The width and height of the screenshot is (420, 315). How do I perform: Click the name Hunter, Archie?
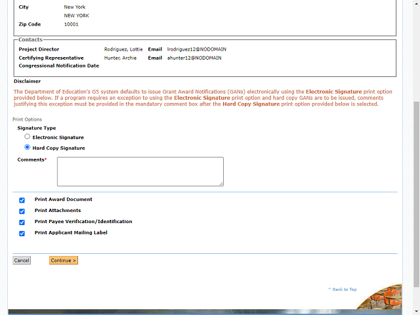click(120, 58)
